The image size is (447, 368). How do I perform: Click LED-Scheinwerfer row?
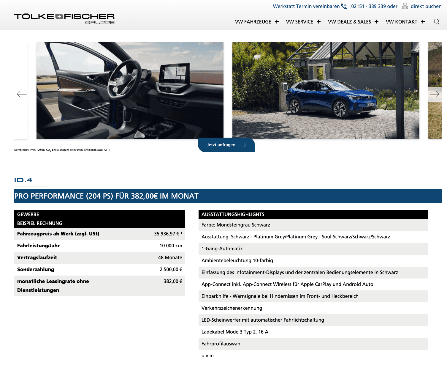point(313,320)
